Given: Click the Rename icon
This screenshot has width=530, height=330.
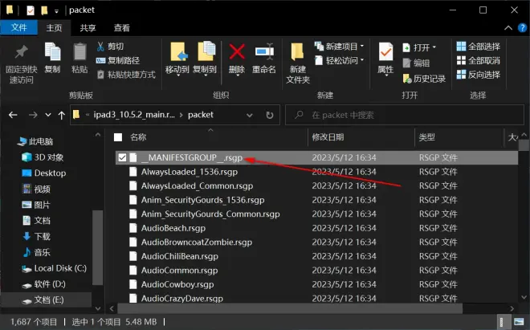Looking at the screenshot, I should pyautogui.click(x=264, y=53).
